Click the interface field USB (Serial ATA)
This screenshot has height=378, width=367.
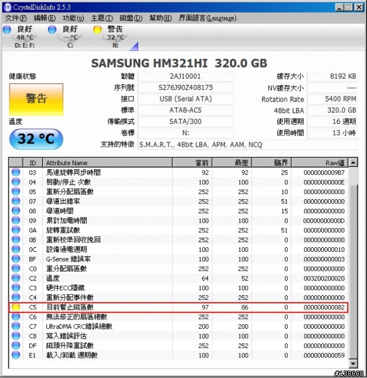[186, 99]
